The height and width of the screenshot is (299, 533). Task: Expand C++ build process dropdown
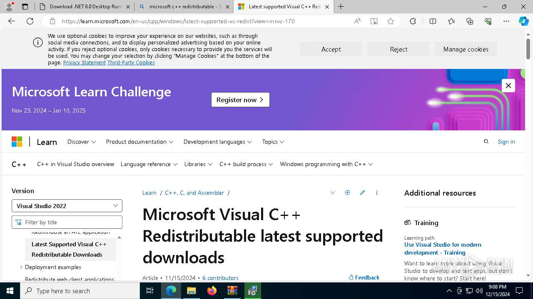(246, 164)
